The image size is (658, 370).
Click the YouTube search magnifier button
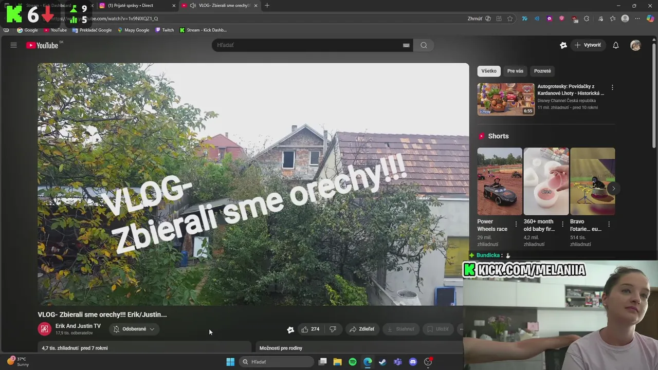pyautogui.click(x=424, y=45)
